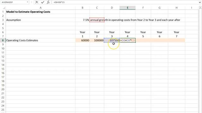Select row 1 header
Screen dimensions: 202x113
pyautogui.click(x=3, y=12)
